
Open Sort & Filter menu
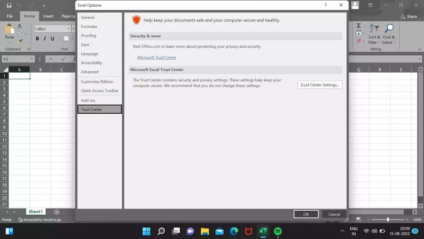[x=374, y=34]
